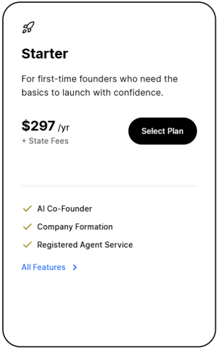This screenshot has height=350, width=219.
Task: Choose the Starter plan with Select Plan
Action: click(163, 131)
